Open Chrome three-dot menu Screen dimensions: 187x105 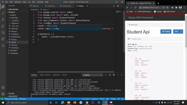point(184,8)
